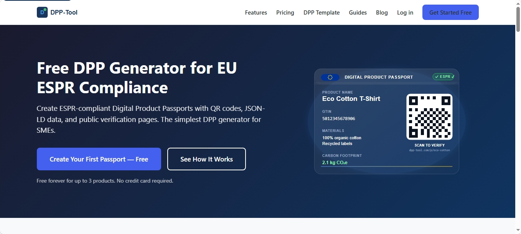Go to the Guides section

tap(358, 13)
